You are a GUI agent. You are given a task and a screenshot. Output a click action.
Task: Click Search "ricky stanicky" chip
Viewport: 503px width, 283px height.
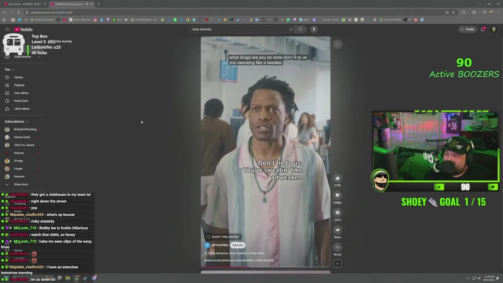[x=223, y=237]
